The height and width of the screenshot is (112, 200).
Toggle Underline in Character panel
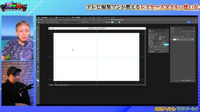click(x=164, y=47)
